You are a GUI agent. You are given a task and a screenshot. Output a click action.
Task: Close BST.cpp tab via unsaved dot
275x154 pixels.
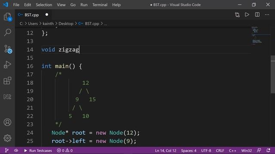[47, 15]
